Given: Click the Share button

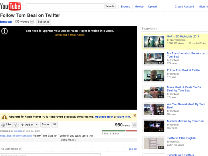Looking at the screenshot, I should pyautogui.click(x=45, y=125).
